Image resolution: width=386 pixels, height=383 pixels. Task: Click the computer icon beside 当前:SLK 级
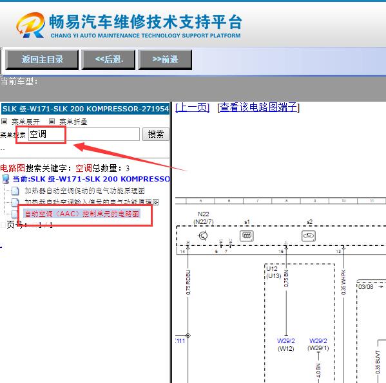[6, 179]
